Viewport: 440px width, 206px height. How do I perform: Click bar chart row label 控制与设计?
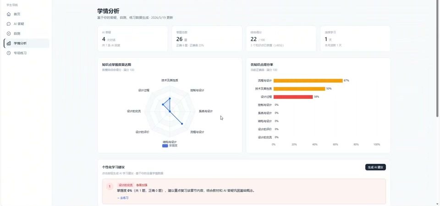[265, 105]
